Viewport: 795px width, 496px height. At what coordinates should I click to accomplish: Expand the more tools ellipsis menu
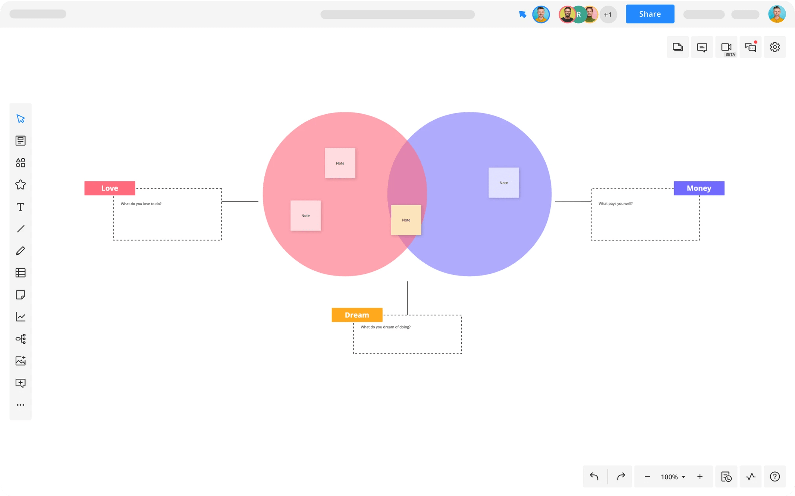click(21, 405)
